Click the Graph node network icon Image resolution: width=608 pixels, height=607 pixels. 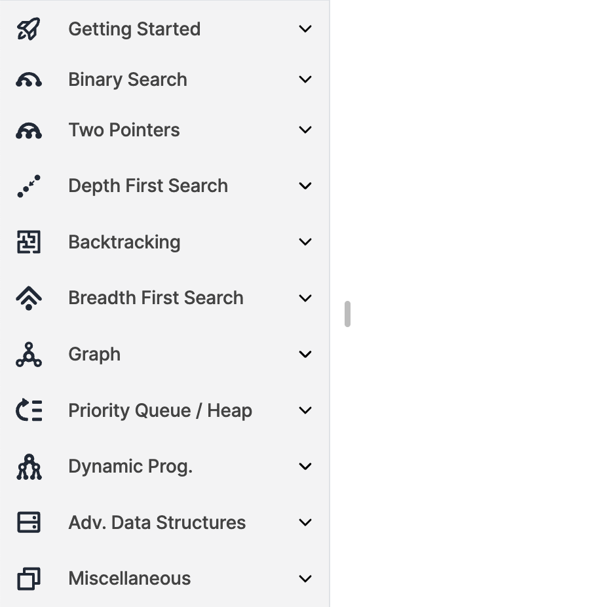[28, 353]
